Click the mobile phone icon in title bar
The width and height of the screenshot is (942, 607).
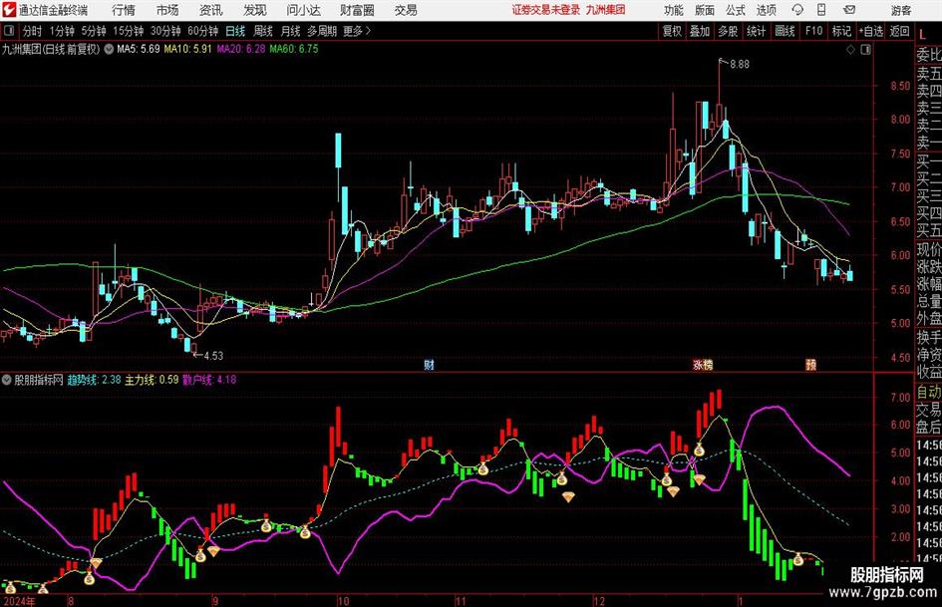click(x=821, y=10)
